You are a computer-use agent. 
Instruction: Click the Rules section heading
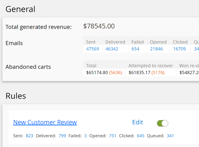click(16, 96)
